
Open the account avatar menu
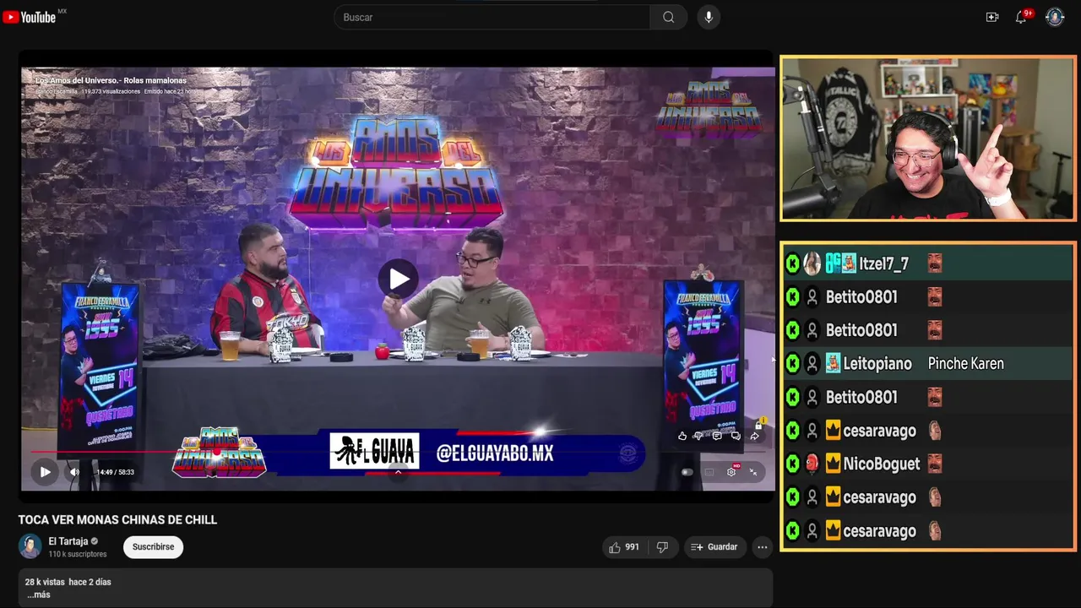click(1055, 17)
